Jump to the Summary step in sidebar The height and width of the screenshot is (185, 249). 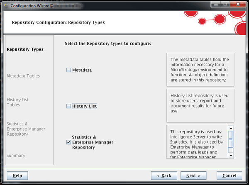[16, 156]
